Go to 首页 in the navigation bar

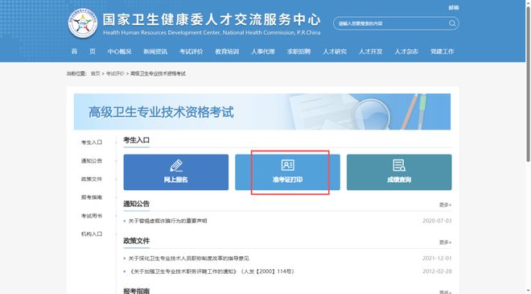84,52
